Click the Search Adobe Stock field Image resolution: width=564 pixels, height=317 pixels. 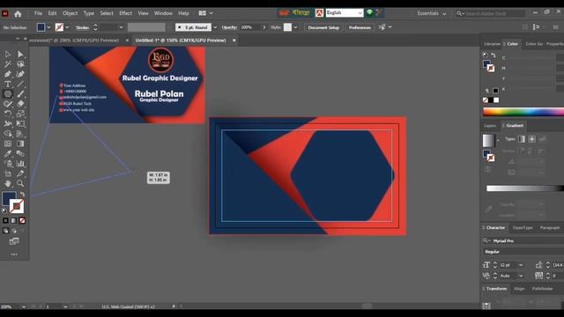(x=491, y=13)
